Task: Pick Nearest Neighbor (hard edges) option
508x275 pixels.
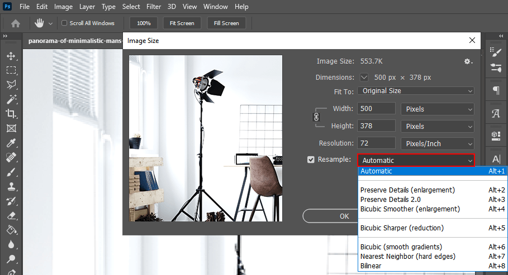Action: coord(408,257)
